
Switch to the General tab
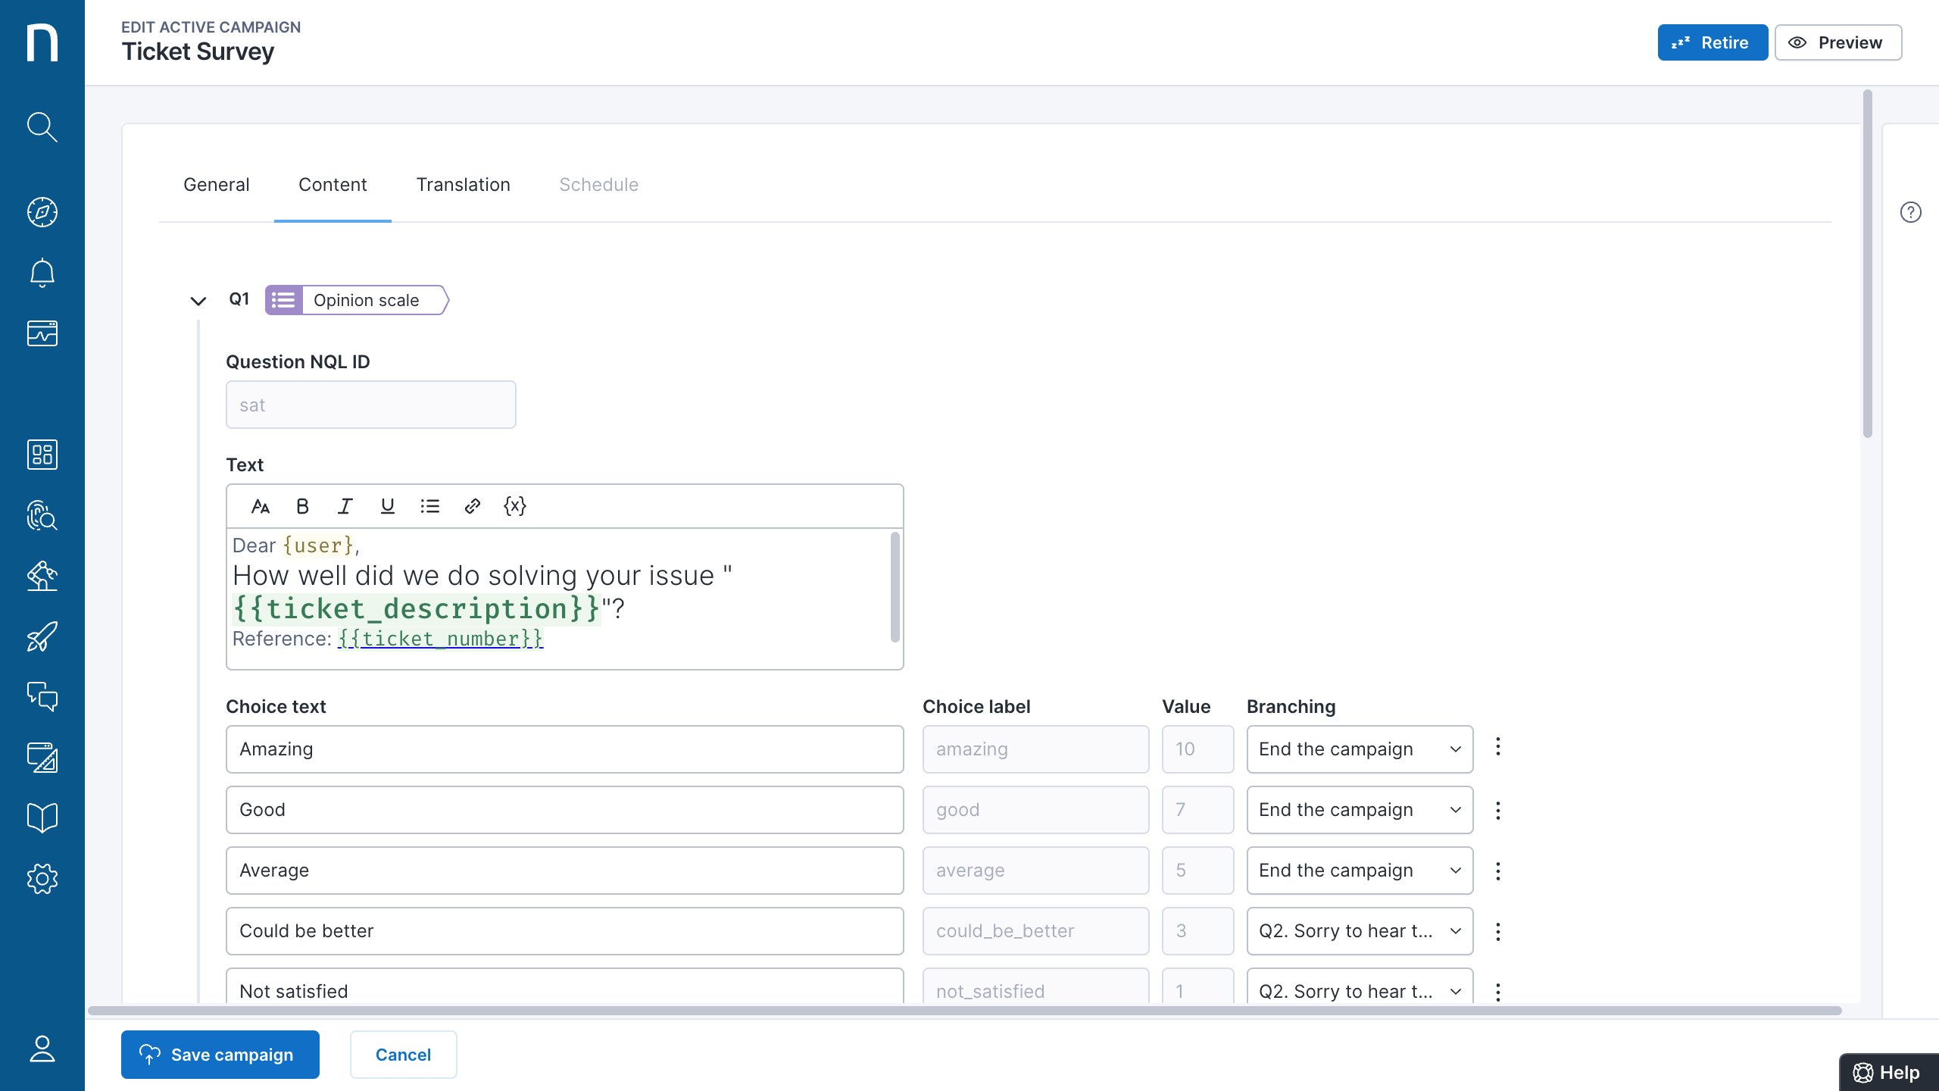[x=216, y=185]
